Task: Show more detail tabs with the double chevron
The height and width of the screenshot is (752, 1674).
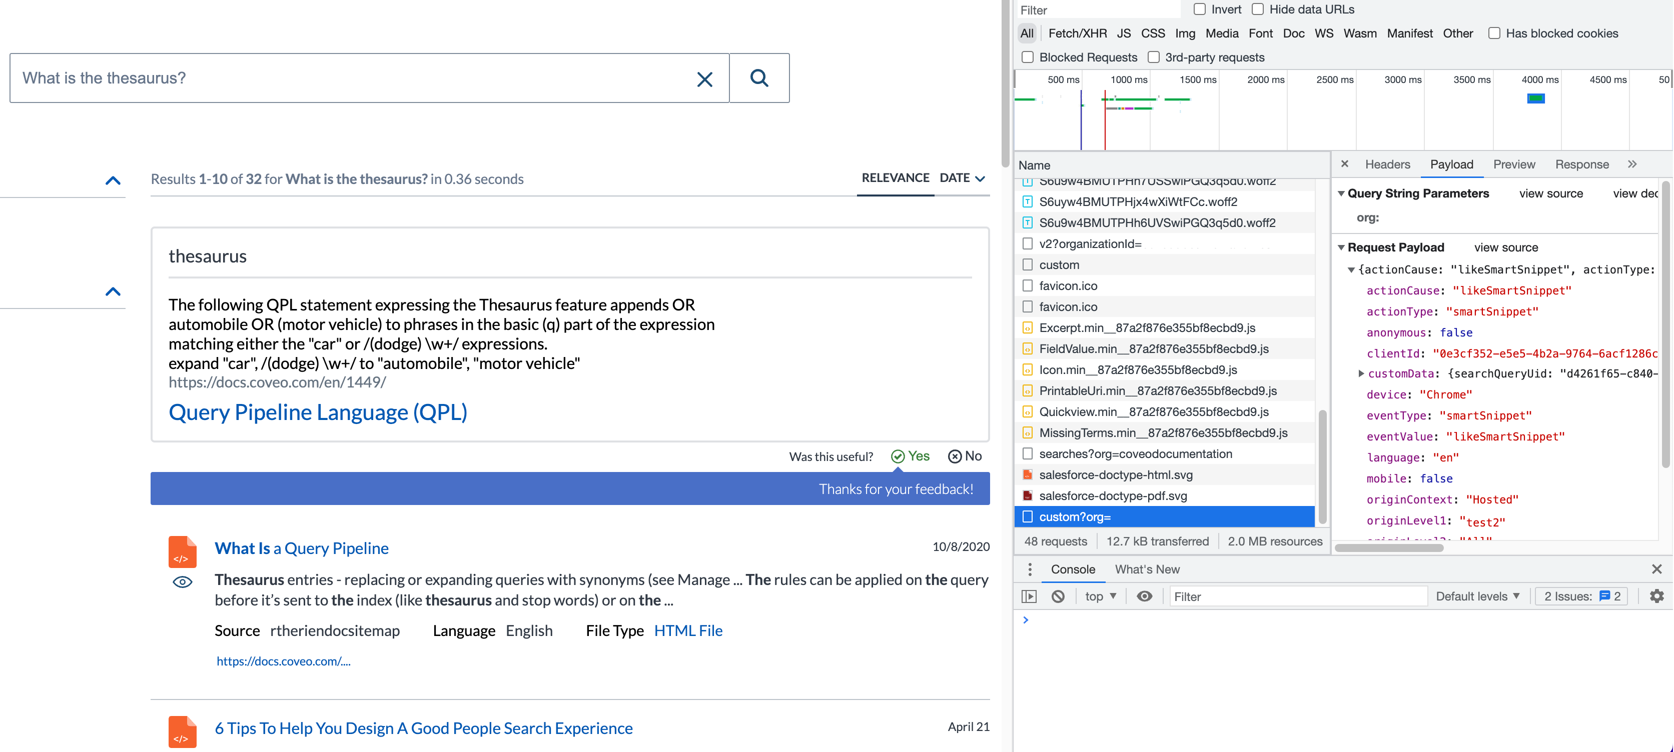Action: [1632, 164]
